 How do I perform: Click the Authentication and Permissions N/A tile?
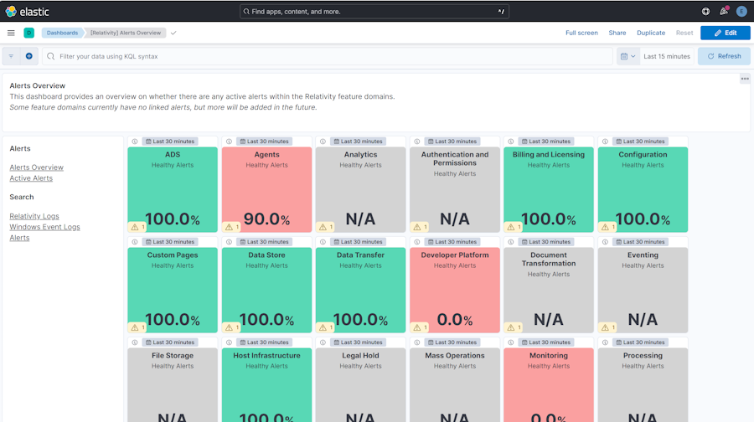(x=455, y=190)
